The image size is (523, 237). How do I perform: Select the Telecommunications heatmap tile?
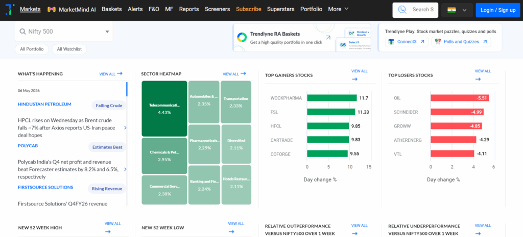click(x=164, y=109)
